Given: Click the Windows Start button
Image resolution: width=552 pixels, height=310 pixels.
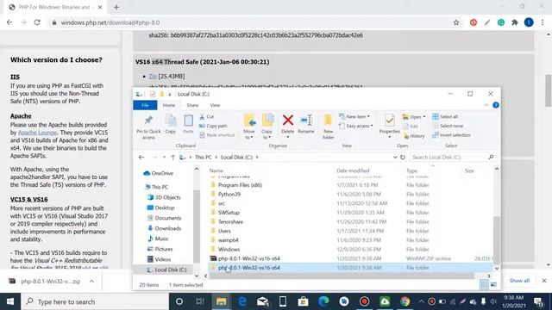Looking at the screenshot, I should 10,301.
